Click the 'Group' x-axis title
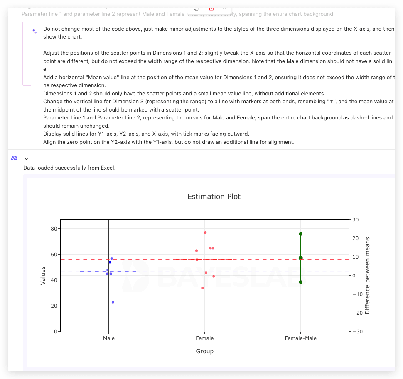The height and width of the screenshot is (379, 403). click(204, 351)
